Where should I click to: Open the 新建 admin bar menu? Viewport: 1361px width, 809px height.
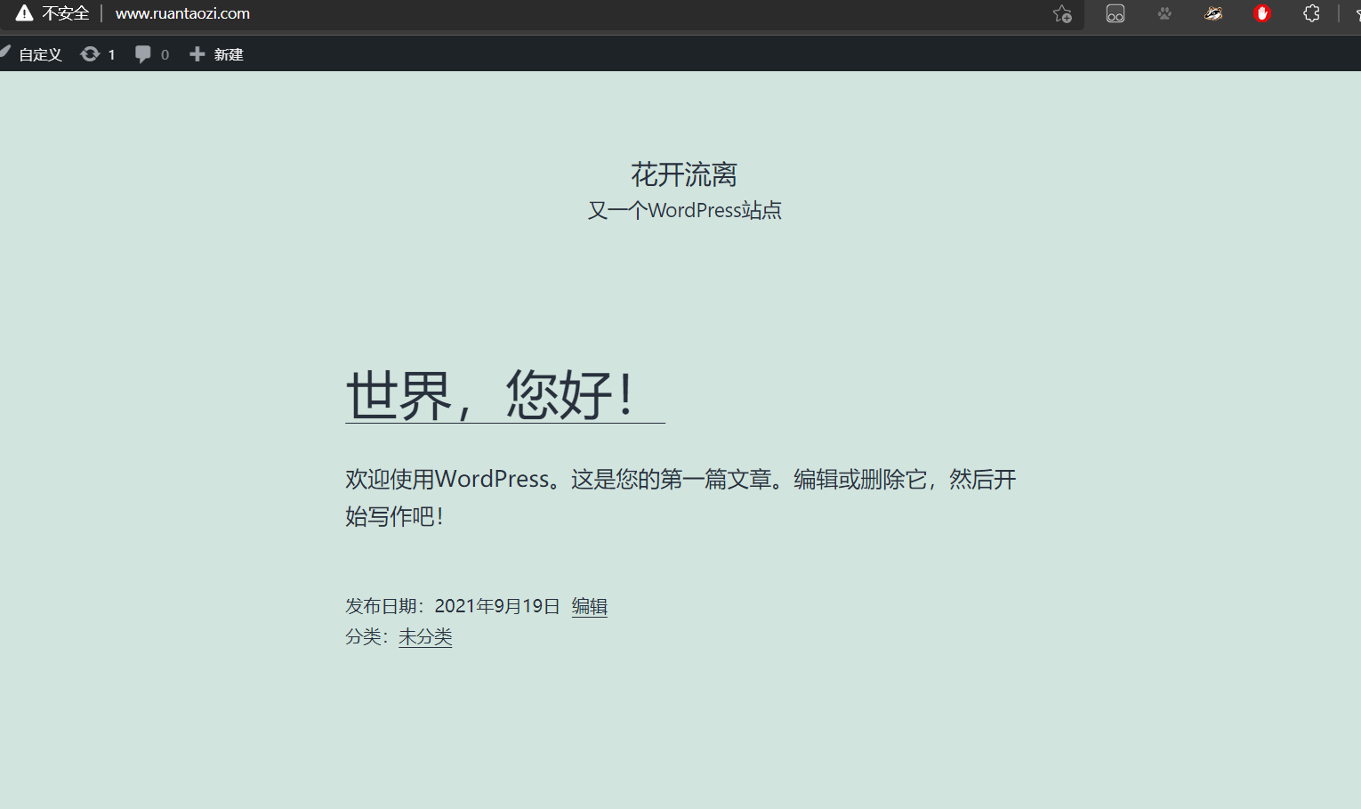(x=228, y=53)
